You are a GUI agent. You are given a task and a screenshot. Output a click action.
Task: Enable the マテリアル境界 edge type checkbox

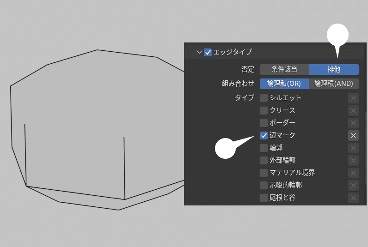(x=264, y=173)
